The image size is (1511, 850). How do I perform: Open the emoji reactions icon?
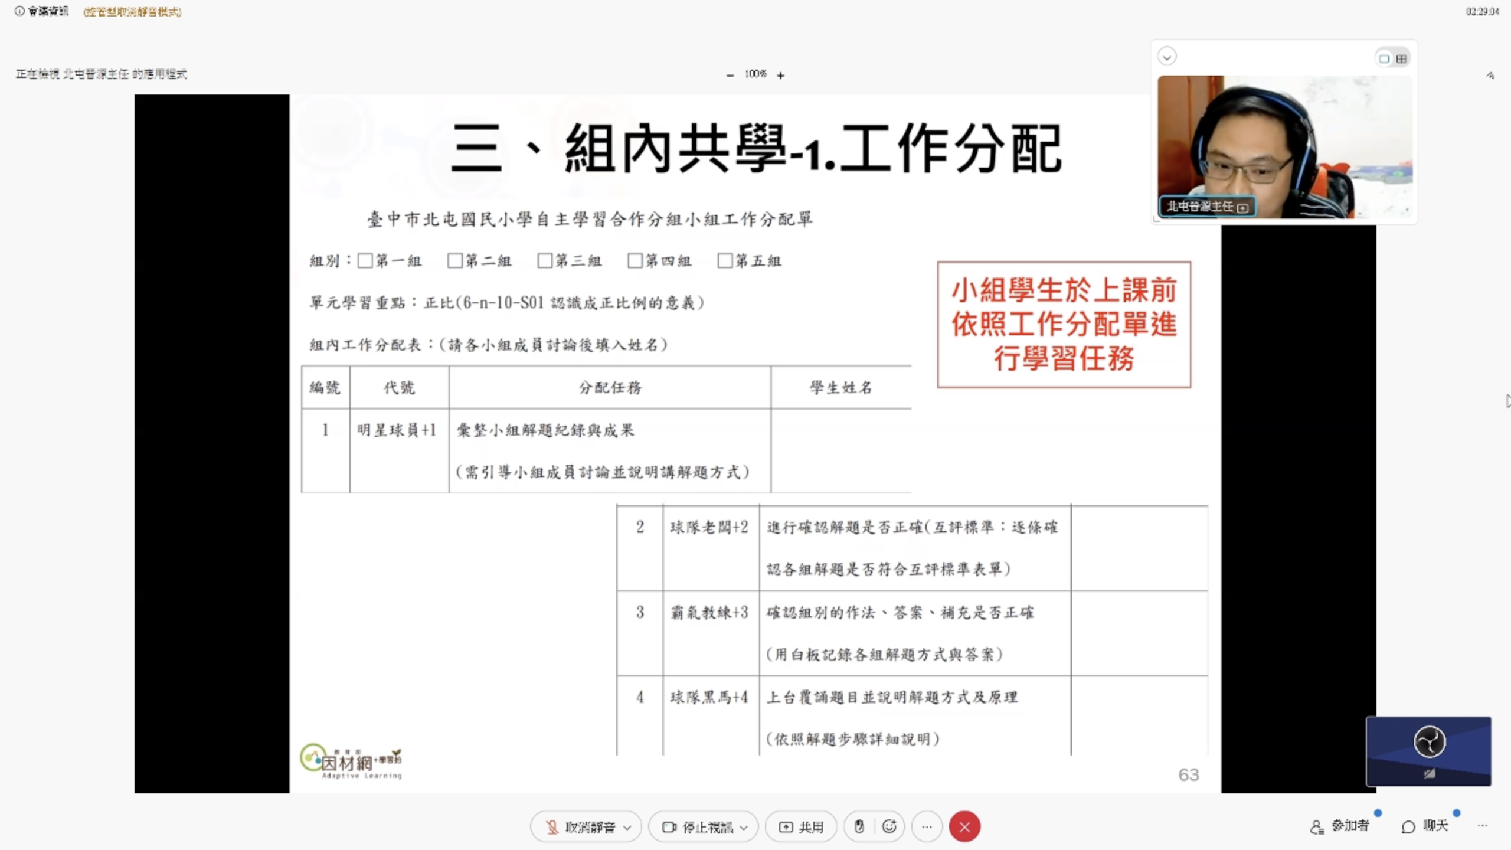[889, 827]
